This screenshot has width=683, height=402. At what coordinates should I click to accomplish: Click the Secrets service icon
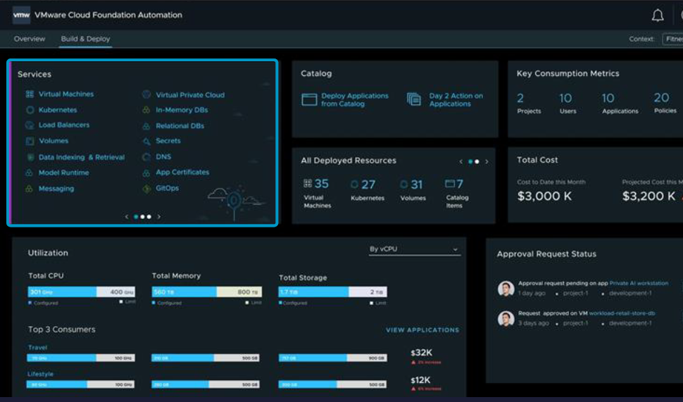click(x=146, y=141)
